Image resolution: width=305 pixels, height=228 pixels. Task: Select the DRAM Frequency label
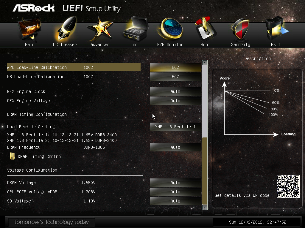click(24, 147)
